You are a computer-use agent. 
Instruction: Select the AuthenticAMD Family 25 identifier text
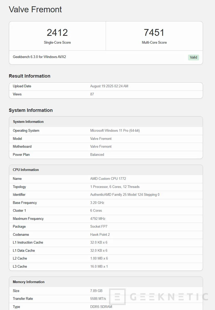[125, 195]
